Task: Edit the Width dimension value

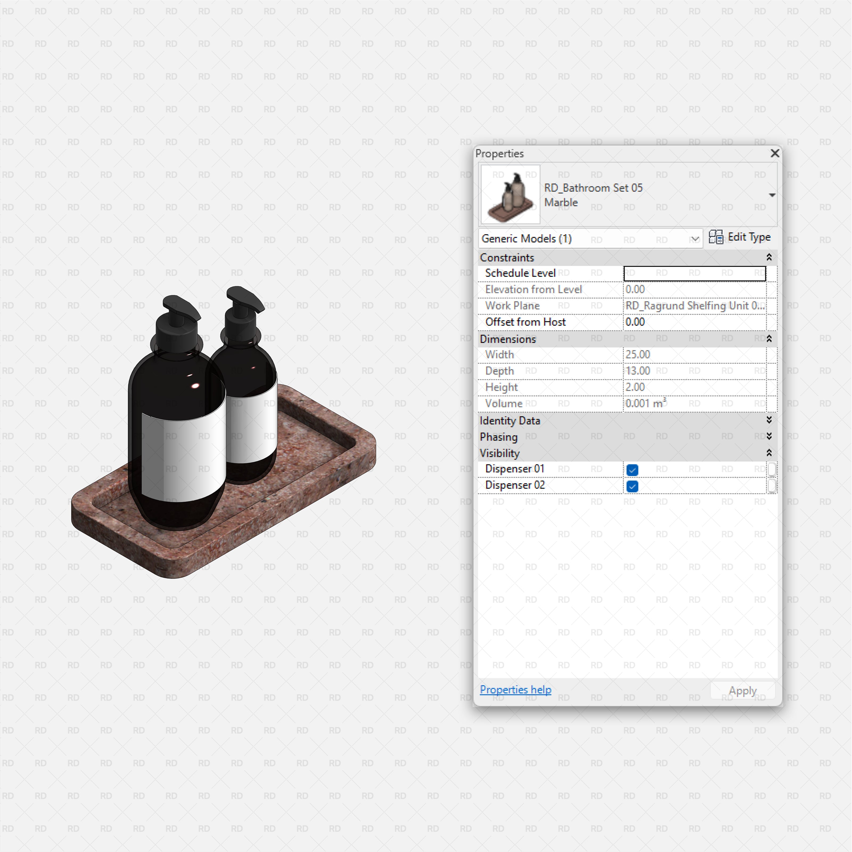Action: pyautogui.click(x=661, y=354)
